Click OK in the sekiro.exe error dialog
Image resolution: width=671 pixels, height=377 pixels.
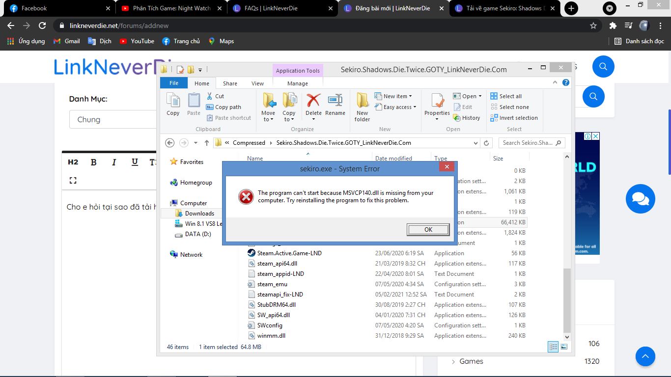tap(428, 230)
